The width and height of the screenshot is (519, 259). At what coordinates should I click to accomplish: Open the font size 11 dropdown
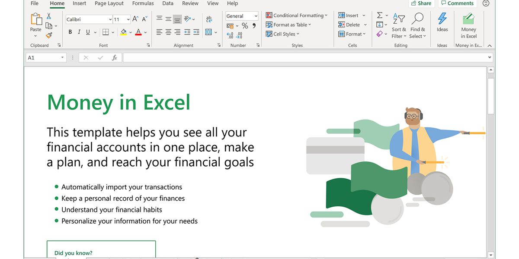(x=128, y=19)
